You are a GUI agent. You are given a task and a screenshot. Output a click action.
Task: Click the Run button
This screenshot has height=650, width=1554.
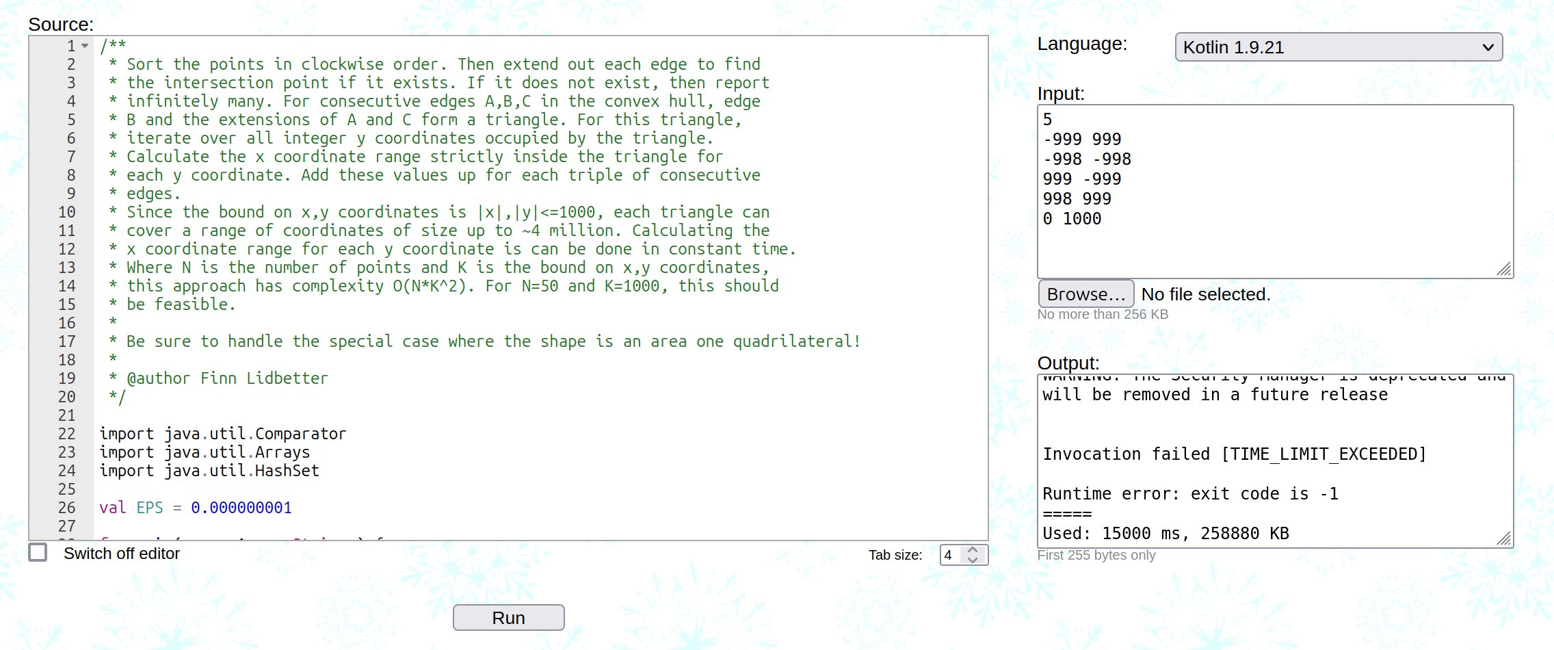(x=508, y=618)
